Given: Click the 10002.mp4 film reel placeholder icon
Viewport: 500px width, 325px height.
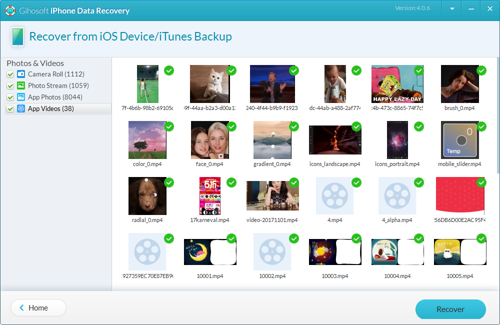Looking at the screenshot, I should click(272, 251).
